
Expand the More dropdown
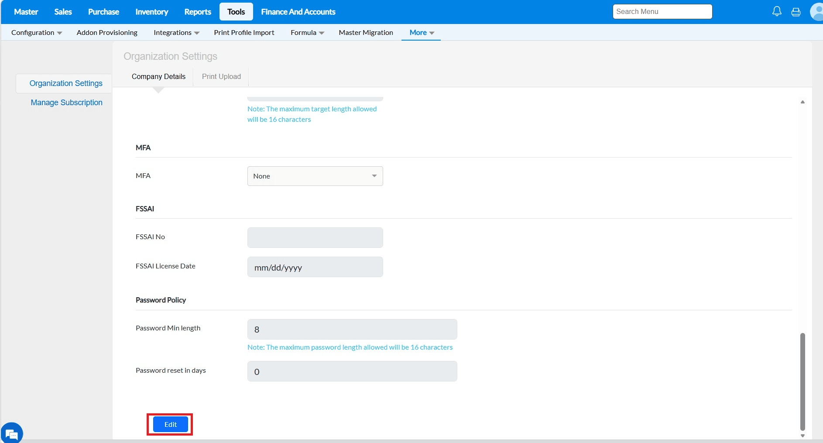(x=422, y=32)
